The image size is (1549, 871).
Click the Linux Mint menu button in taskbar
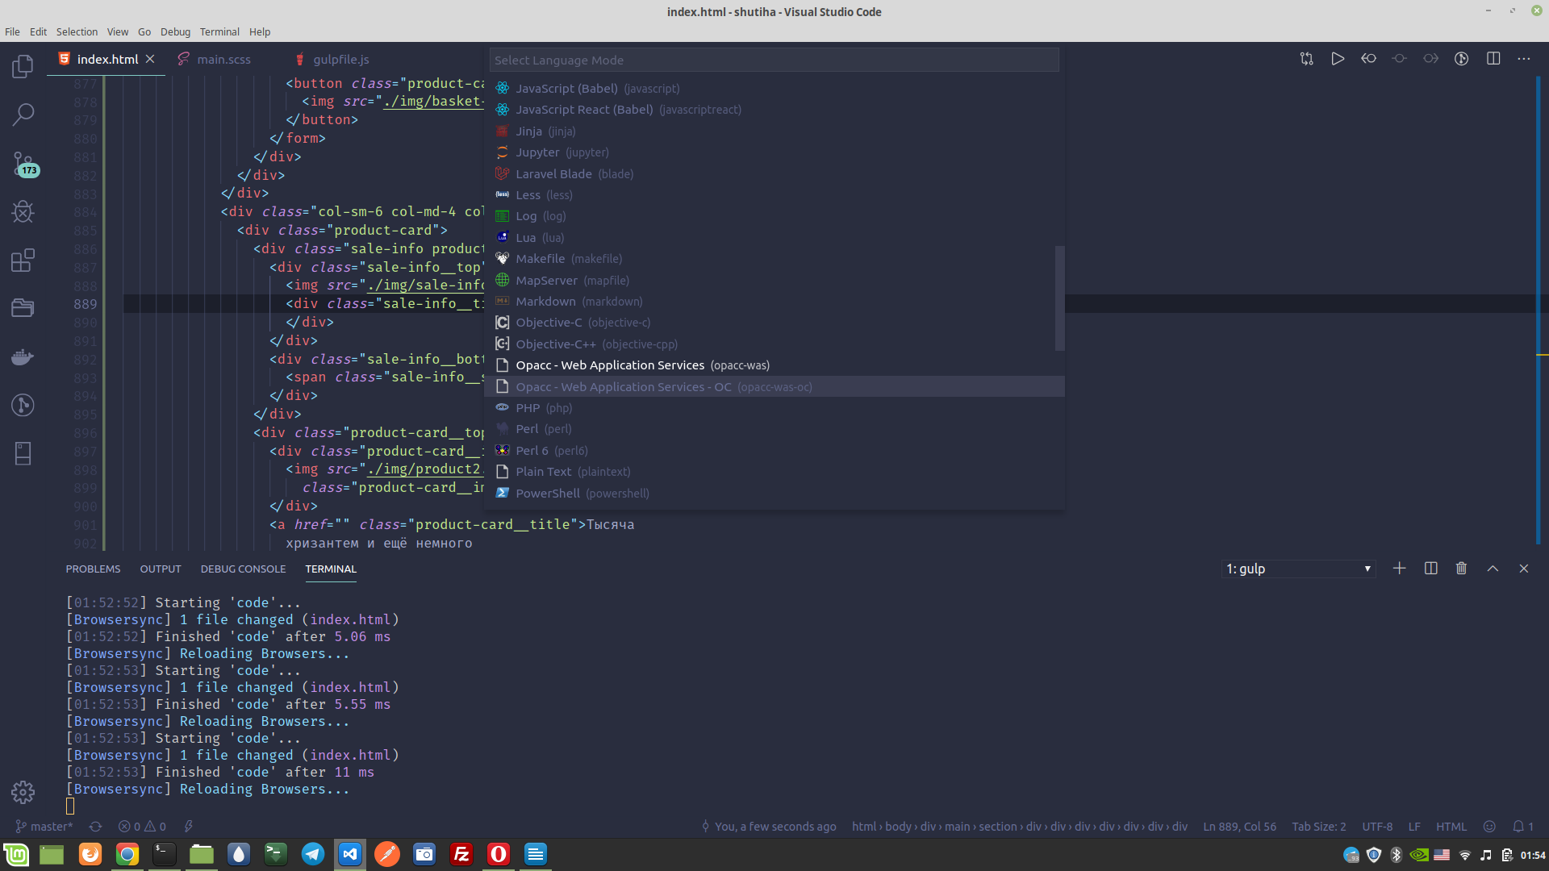coord(16,854)
